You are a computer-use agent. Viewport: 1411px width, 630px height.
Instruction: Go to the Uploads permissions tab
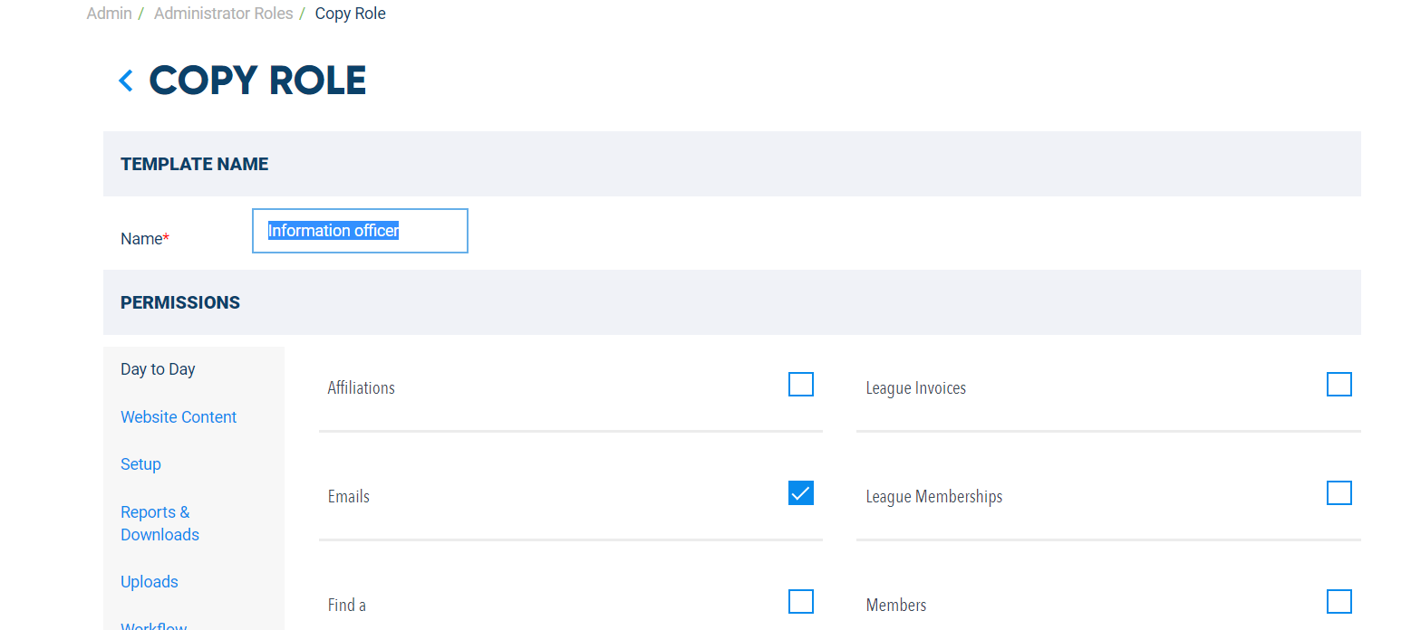[150, 582]
